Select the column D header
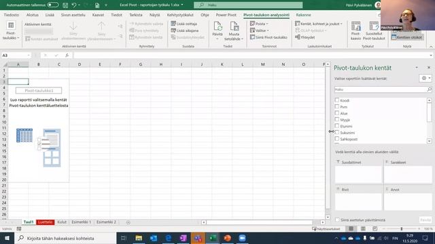Screen dimensions: 435x244 (80, 64)
